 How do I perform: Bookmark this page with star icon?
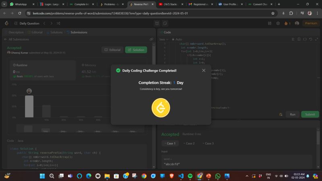(273, 13)
